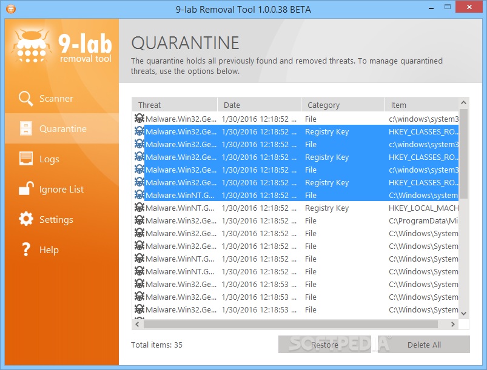487x370 pixels.
Task: Click the Quarantine cabinet icon
Action: [26, 128]
